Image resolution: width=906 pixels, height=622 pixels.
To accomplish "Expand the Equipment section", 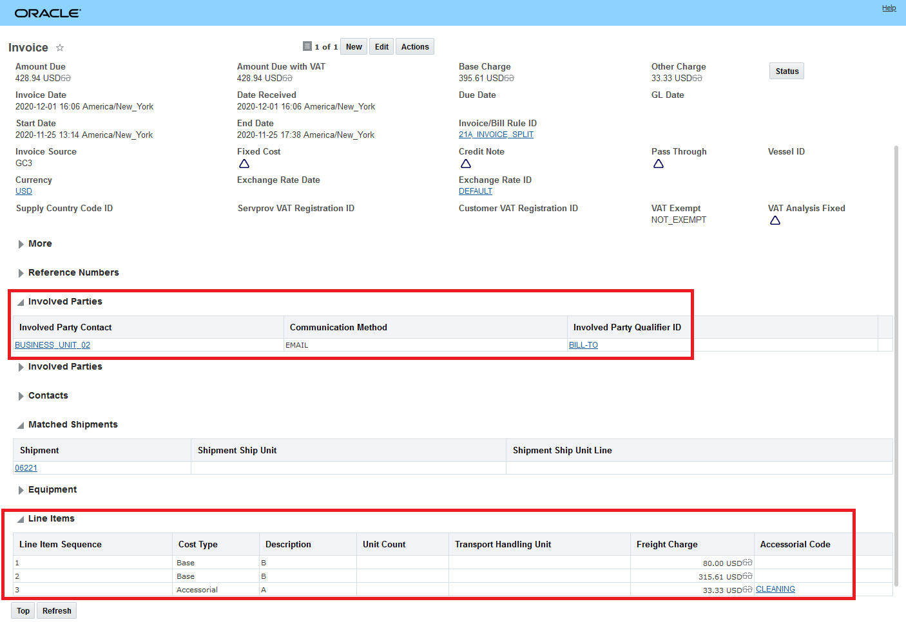I will (21, 490).
